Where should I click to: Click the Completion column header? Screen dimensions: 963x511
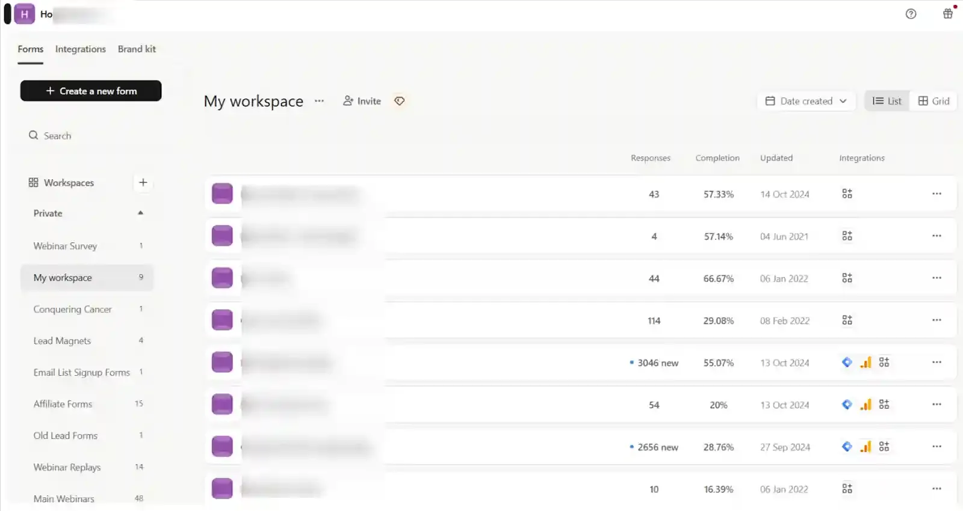[x=717, y=158]
